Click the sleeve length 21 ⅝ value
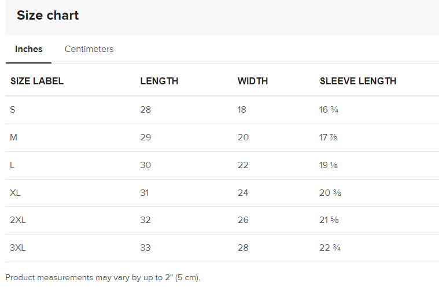Image resolution: width=439 pixels, height=294 pixels. coord(329,220)
